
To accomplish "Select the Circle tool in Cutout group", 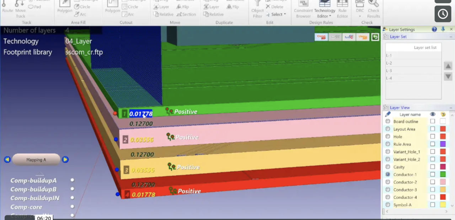I will pos(133,6).
